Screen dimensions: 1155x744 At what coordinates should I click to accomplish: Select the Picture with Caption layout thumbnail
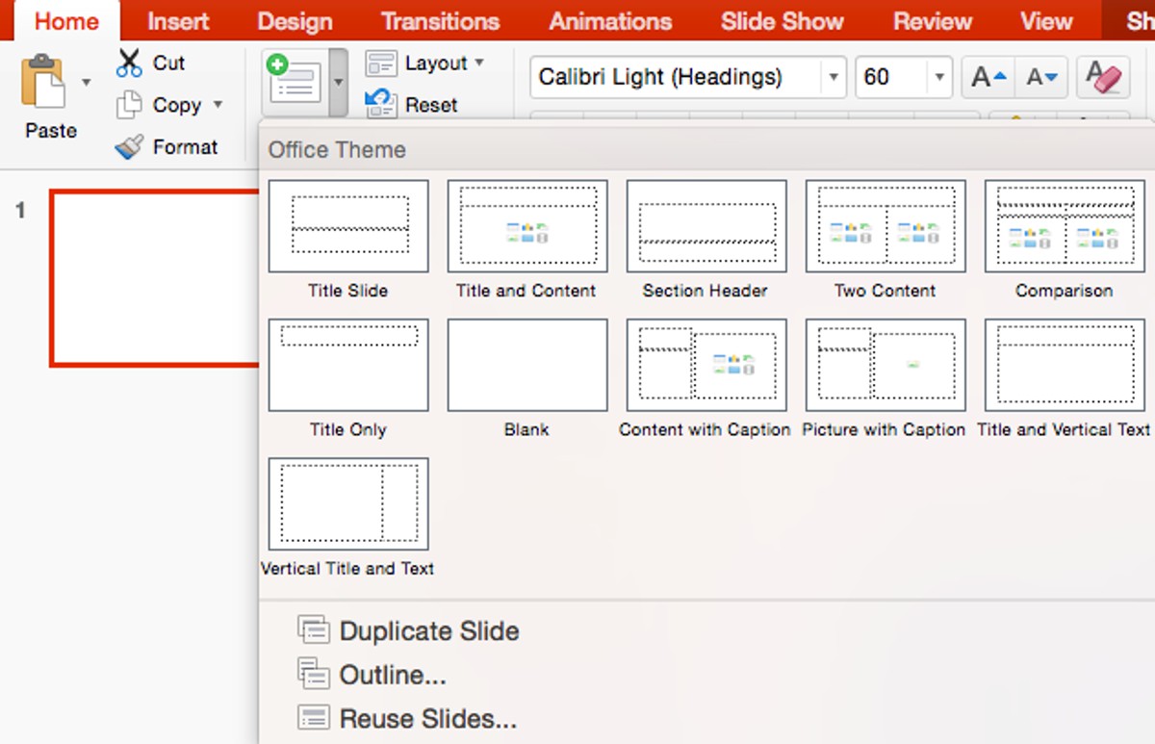[x=885, y=366]
